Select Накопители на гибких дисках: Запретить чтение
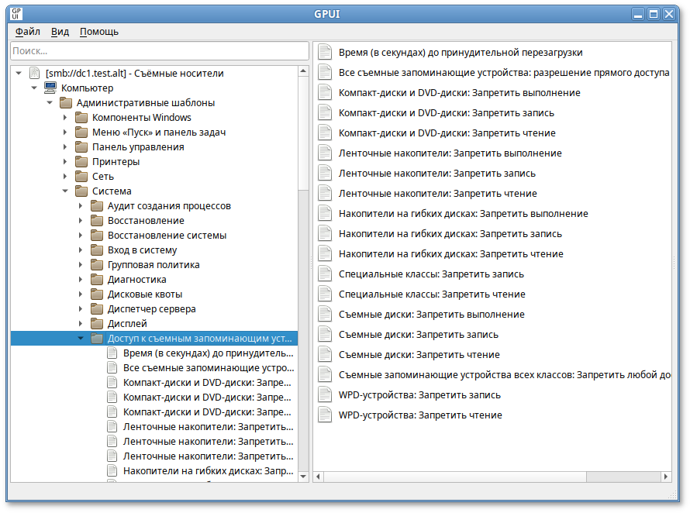690x513 pixels. pos(450,254)
